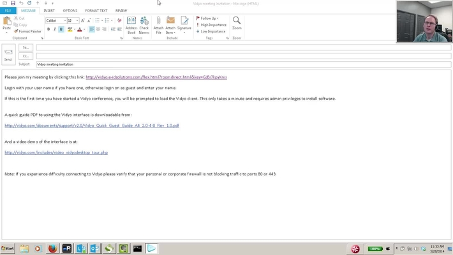Apply numbered list formatting
The height and width of the screenshot is (255, 453).
[x=107, y=20]
